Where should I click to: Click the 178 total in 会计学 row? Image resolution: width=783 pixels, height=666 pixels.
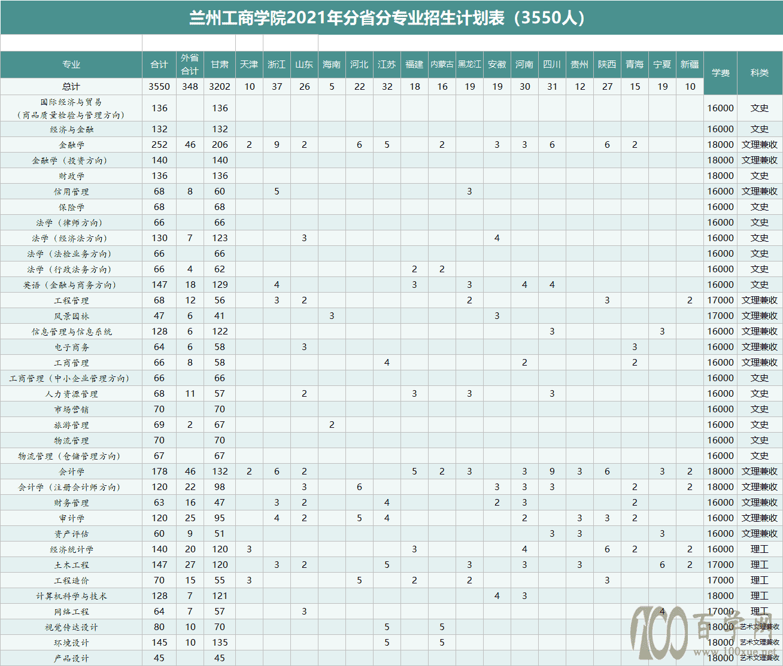click(159, 472)
